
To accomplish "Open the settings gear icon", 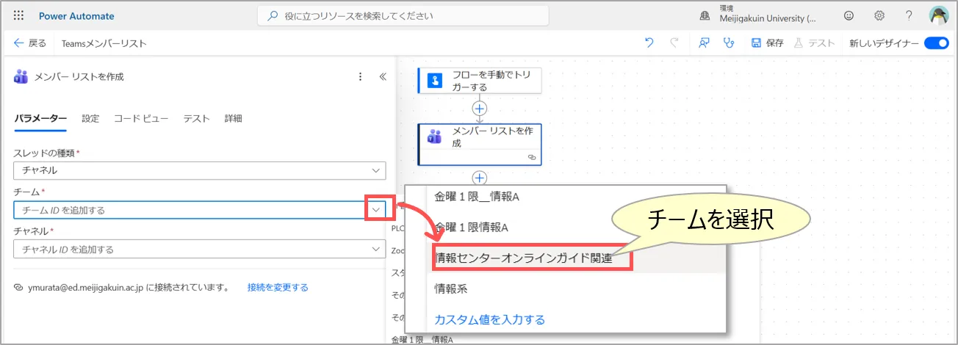I will [879, 15].
